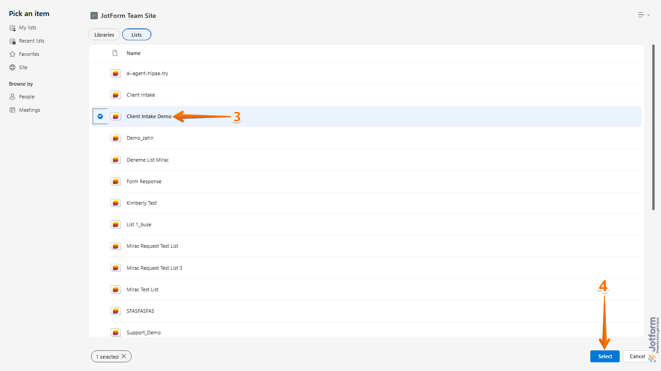Click the file type column header icon
Image resolution: width=661 pixels, height=371 pixels.
click(x=115, y=53)
